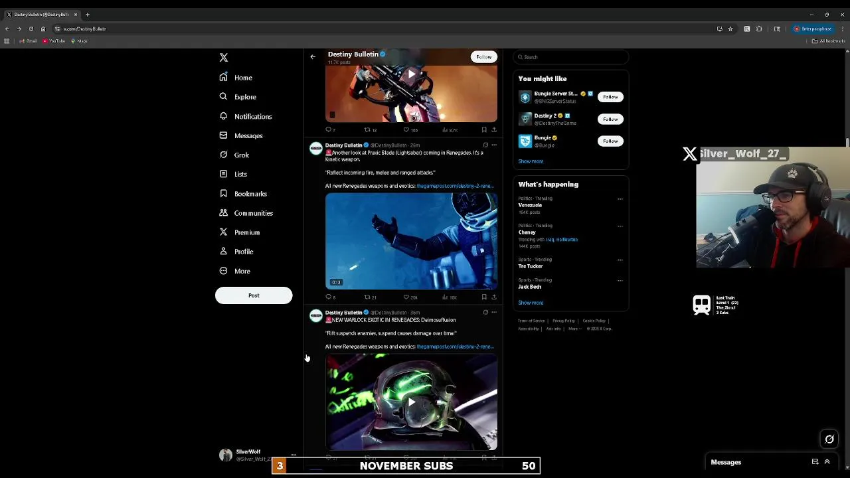Reply to the top video post

330,130
